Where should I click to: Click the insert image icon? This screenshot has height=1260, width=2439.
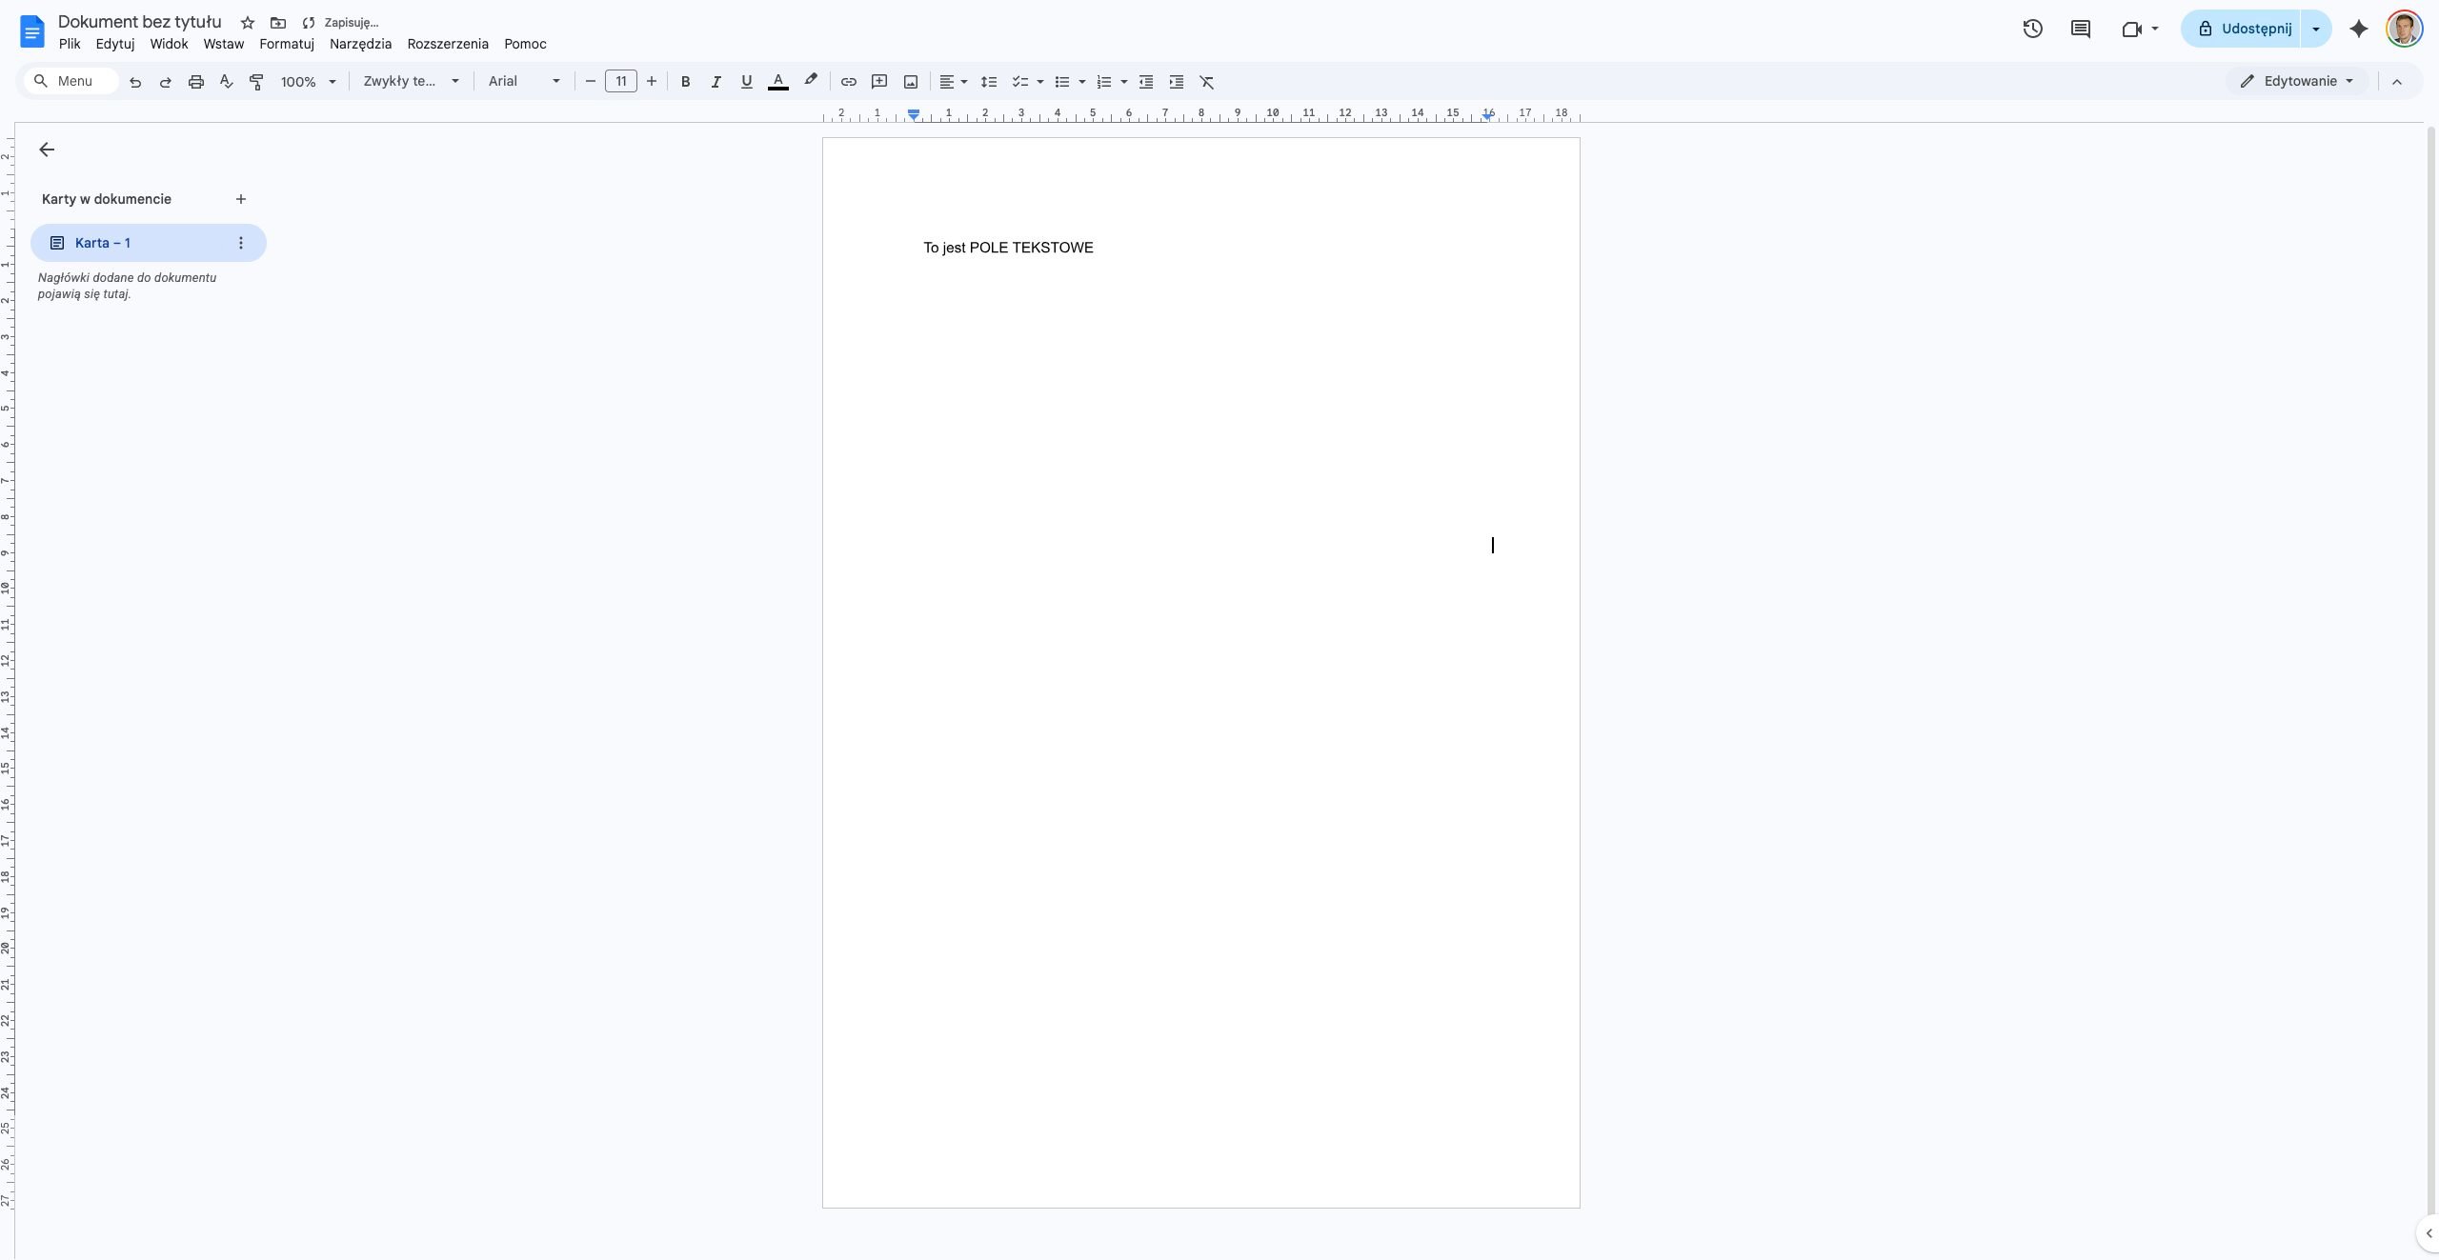click(911, 82)
